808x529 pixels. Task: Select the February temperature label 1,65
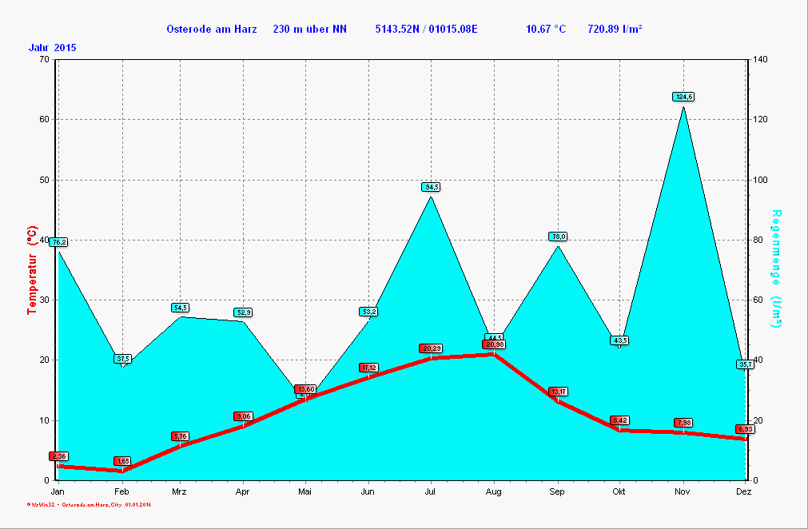click(122, 461)
